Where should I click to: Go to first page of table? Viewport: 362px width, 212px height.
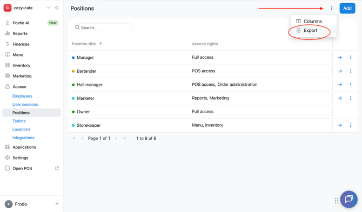pos(74,138)
